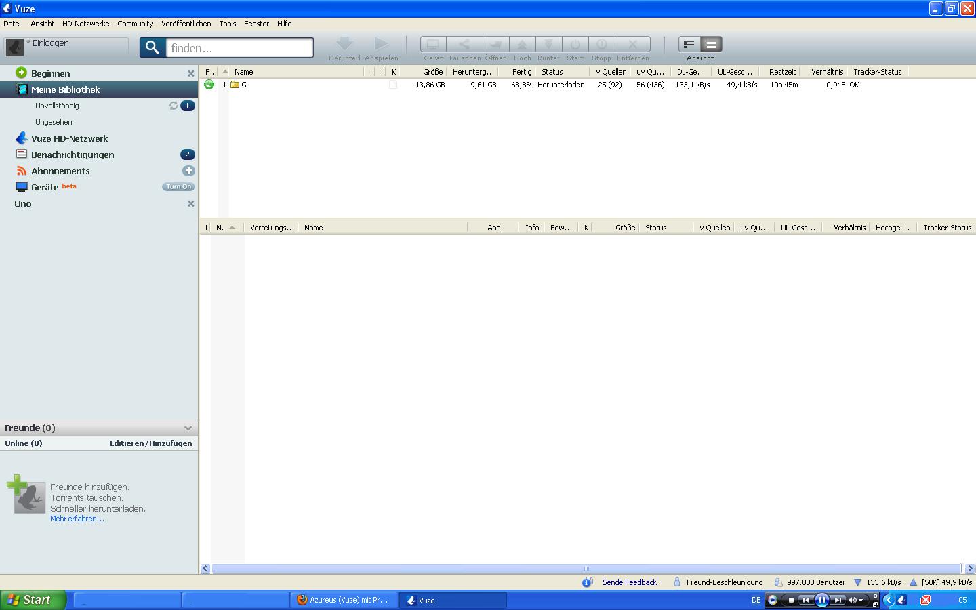Screen dimensions: 976x610
Task: Open the Fenster menu
Action: coord(257,24)
